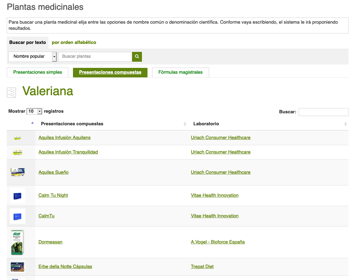355x280 pixels.
Task: Open Uriach Consumer Healthcare for Tranquilidad row
Action: (221, 152)
